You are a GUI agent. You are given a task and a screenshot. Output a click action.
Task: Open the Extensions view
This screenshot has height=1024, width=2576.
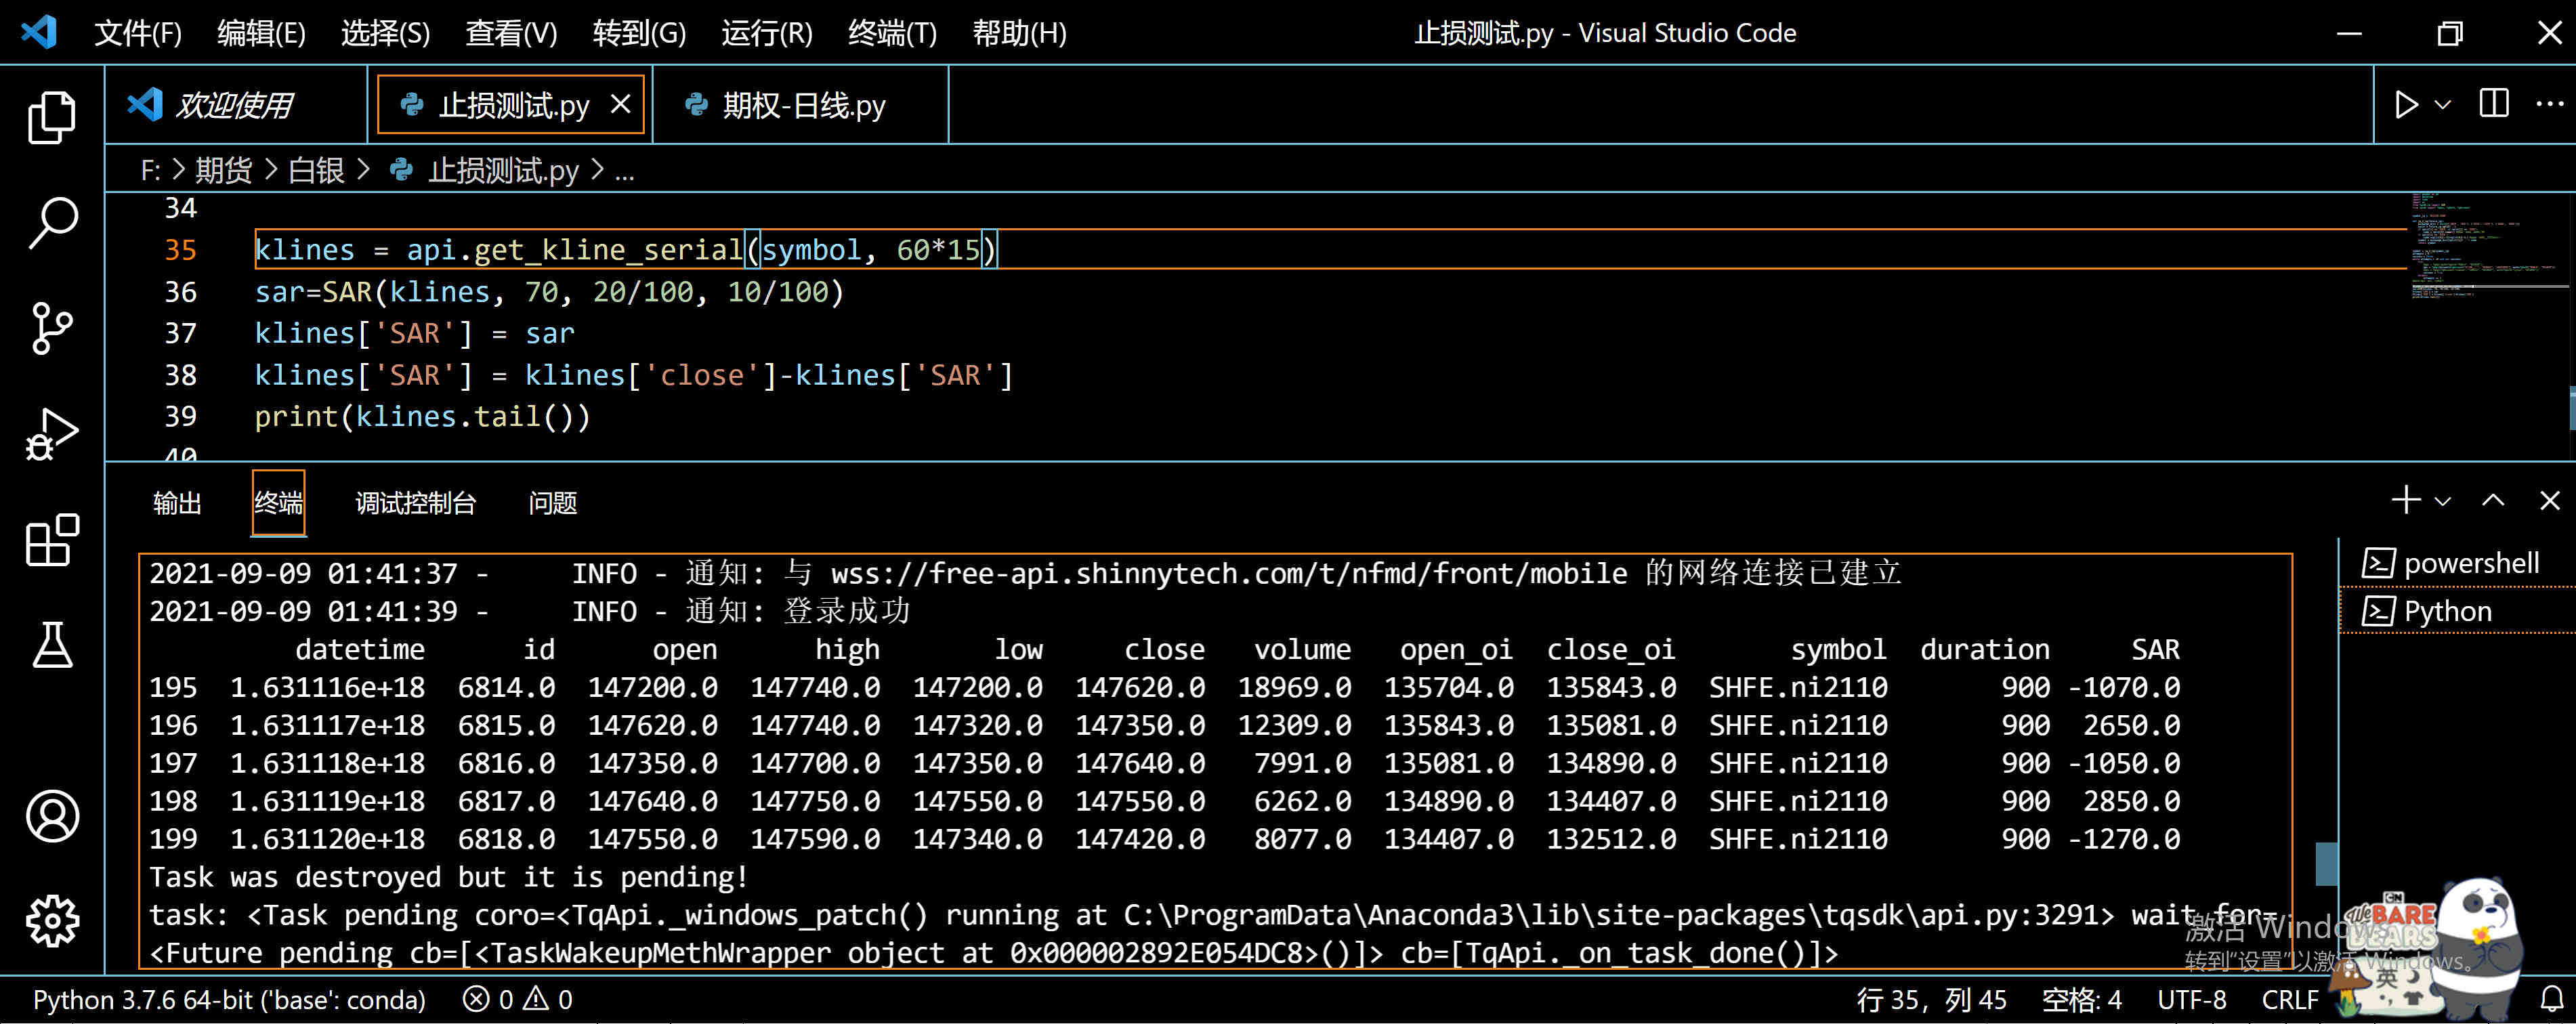52,540
